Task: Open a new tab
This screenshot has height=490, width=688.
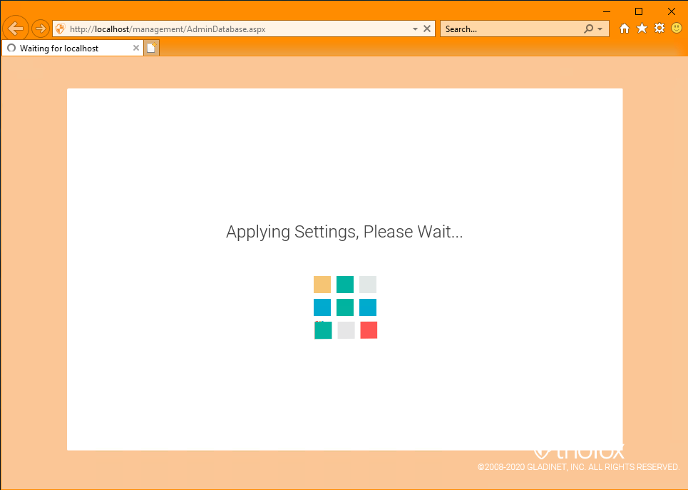Action: [151, 48]
